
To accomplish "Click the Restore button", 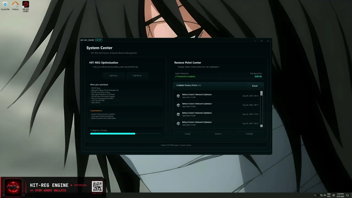I will (218, 134).
